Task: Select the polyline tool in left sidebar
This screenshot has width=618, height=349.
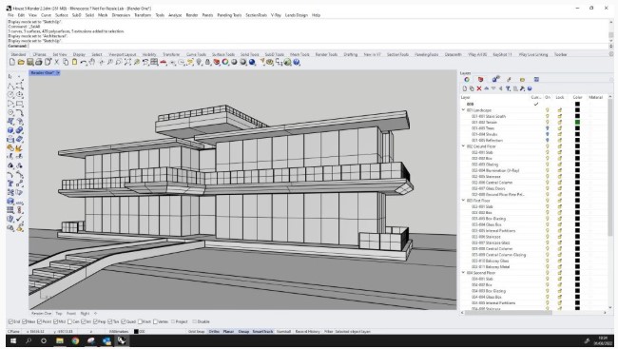Action: click(x=10, y=86)
